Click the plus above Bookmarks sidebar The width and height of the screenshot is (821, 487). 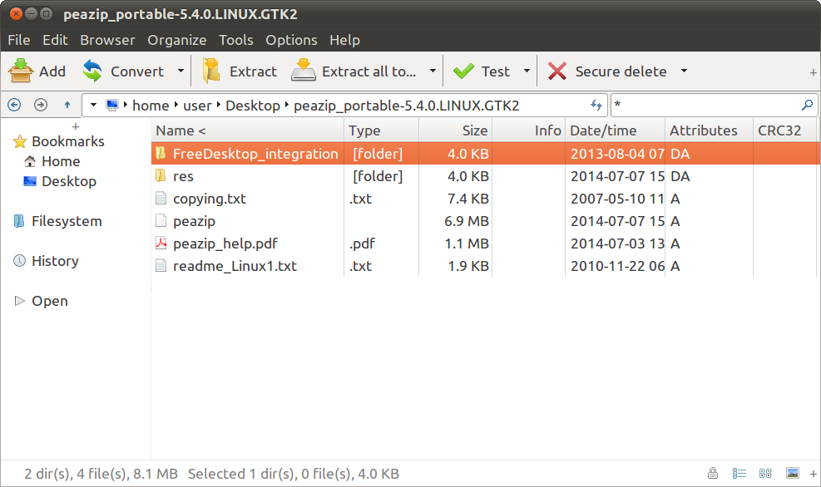76,126
